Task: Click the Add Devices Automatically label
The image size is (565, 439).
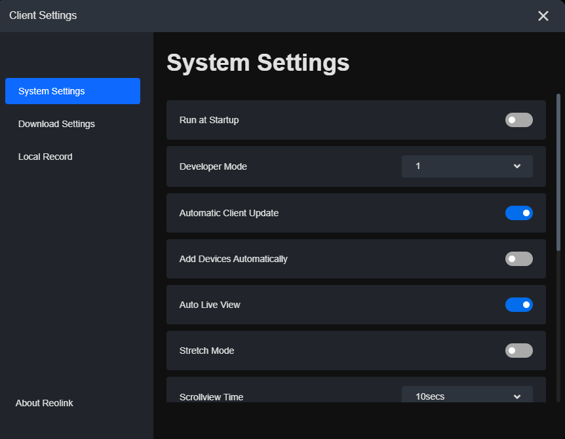Action: tap(233, 259)
